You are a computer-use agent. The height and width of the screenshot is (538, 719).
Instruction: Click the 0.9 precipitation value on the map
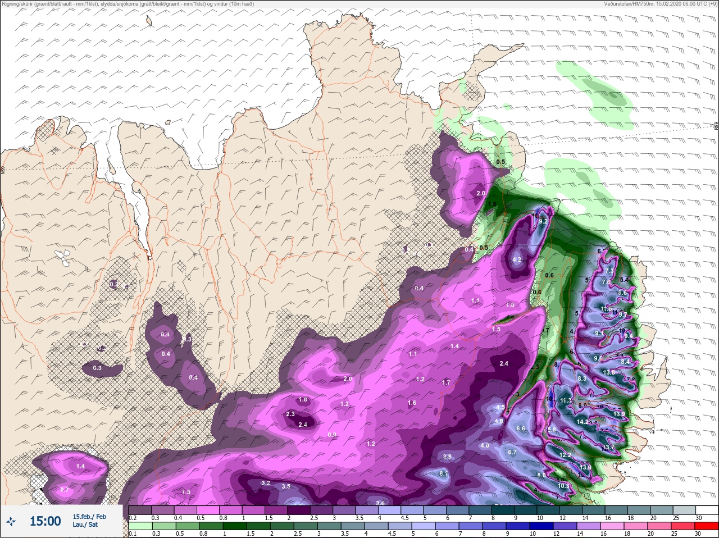pyautogui.click(x=332, y=435)
